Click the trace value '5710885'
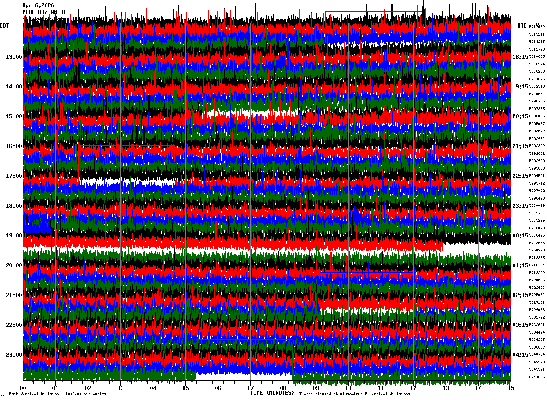Viewport: 547px width, 400px height. 537,56
